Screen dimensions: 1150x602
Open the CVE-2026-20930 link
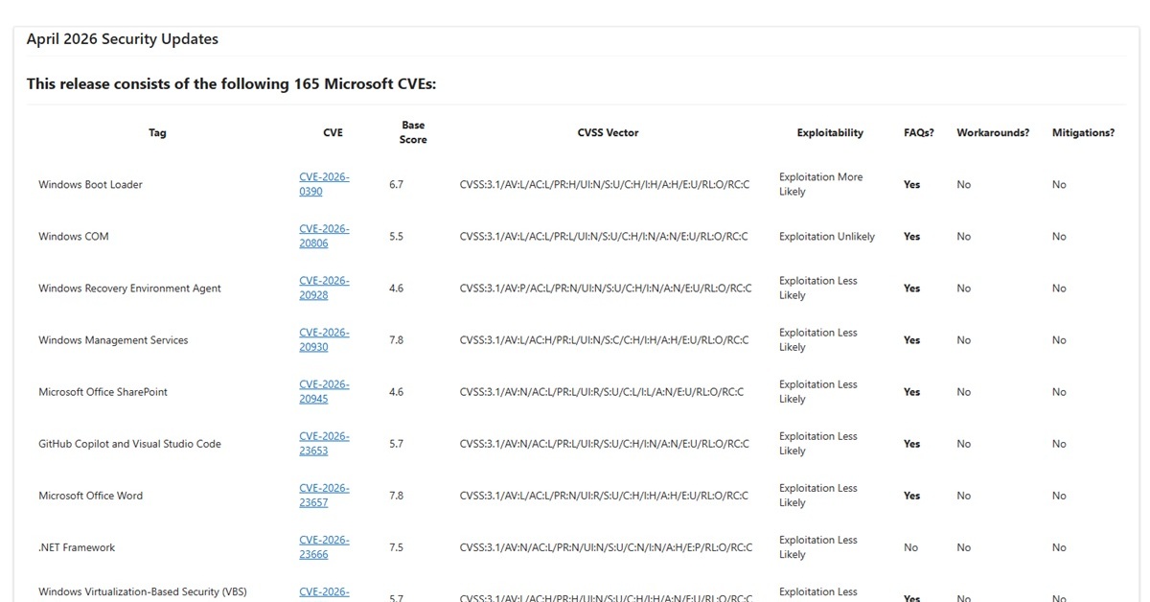pyautogui.click(x=323, y=339)
